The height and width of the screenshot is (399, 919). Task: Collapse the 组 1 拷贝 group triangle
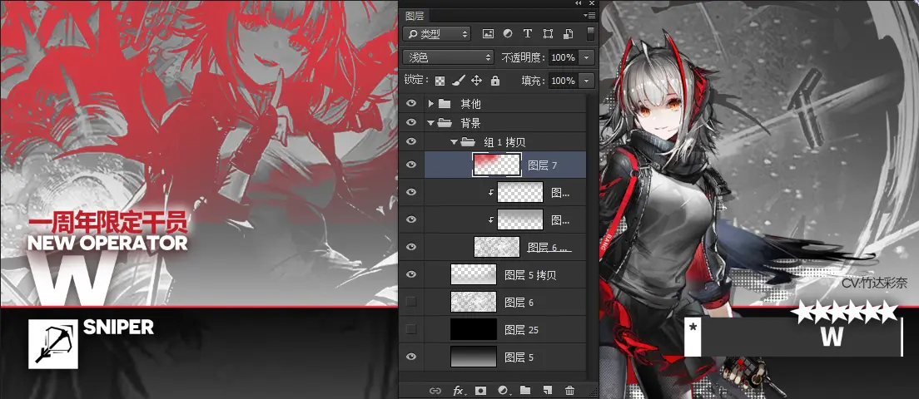pyautogui.click(x=455, y=141)
